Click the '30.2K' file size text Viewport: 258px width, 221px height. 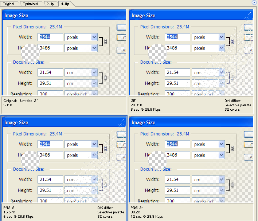[x=135, y=212]
